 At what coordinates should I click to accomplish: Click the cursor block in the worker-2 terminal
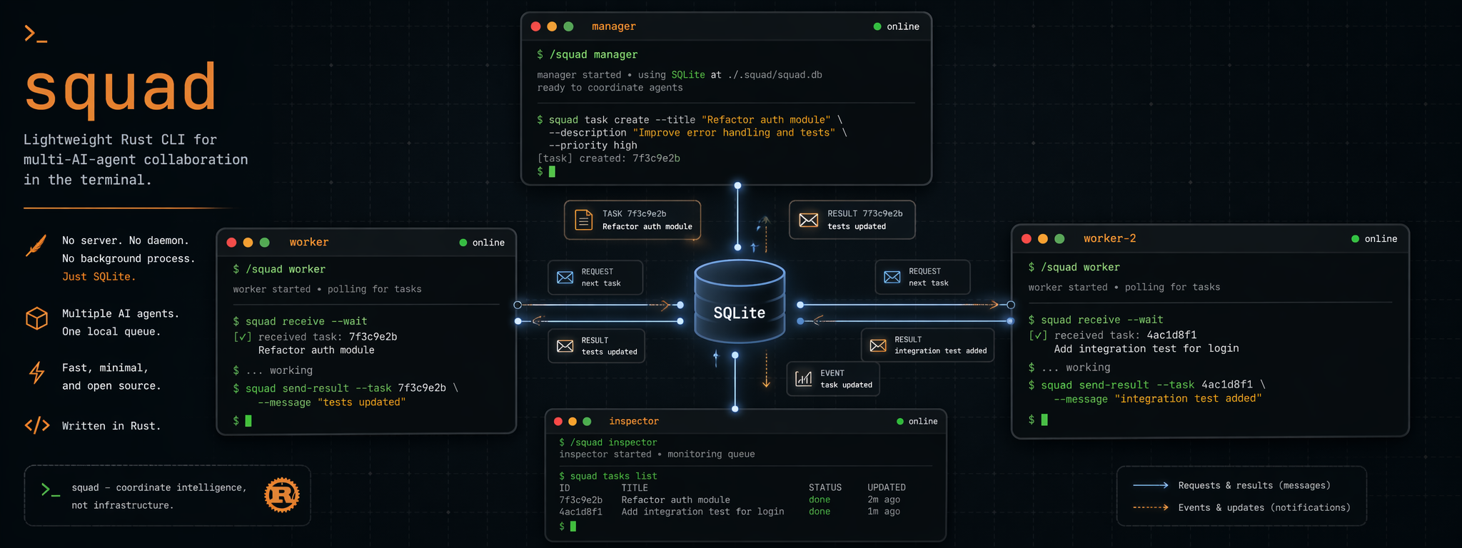pos(1044,420)
